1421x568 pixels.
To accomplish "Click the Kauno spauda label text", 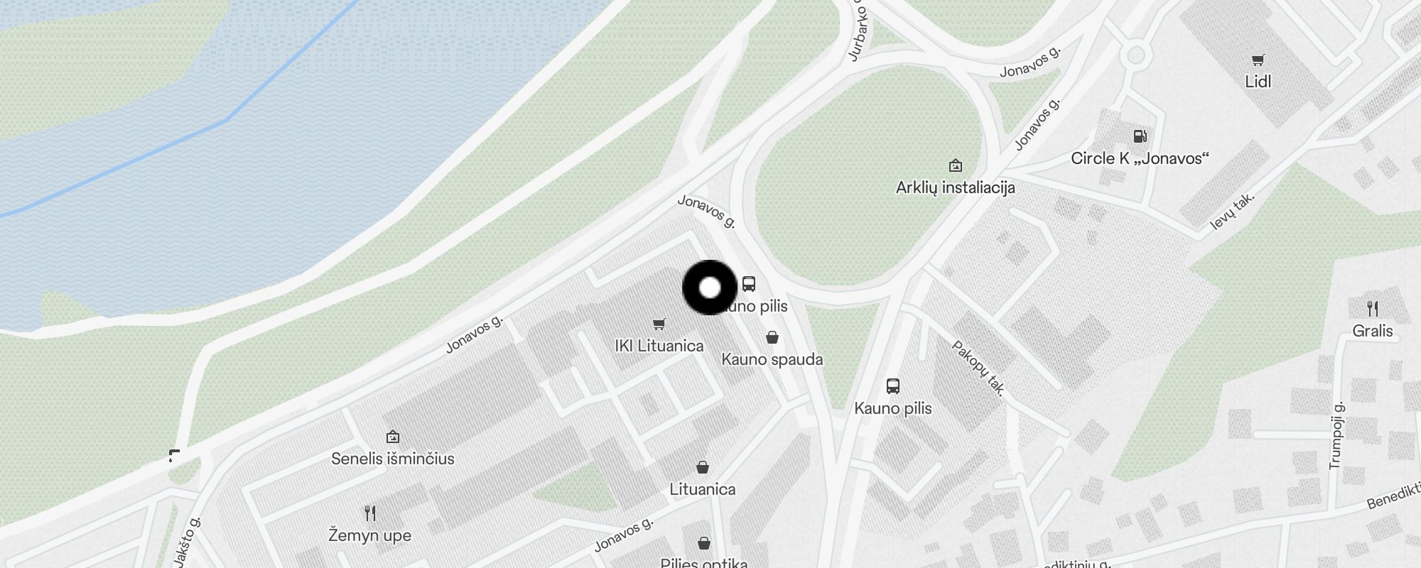I will (772, 359).
